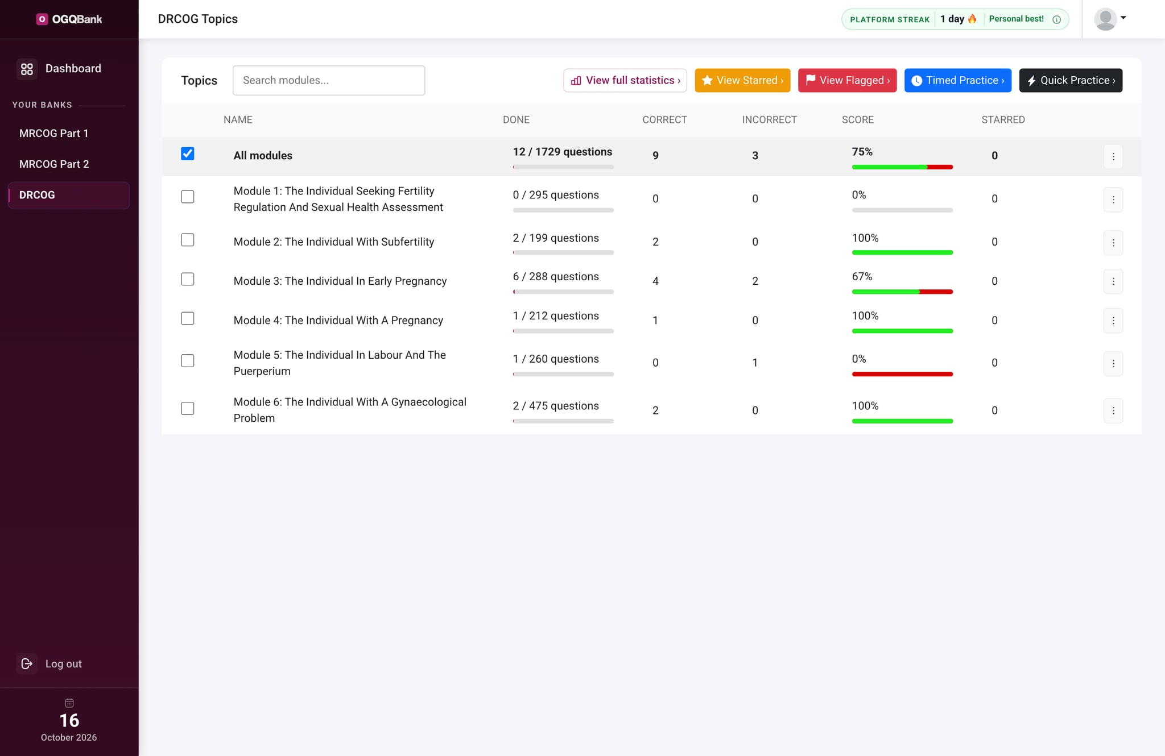Click bar chart icon in View full statistics
The height and width of the screenshot is (756, 1165).
pyautogui.click(x=576, y=81)
